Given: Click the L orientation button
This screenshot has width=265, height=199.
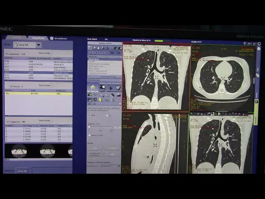Looking at the screenshot, I should (104, 53).
